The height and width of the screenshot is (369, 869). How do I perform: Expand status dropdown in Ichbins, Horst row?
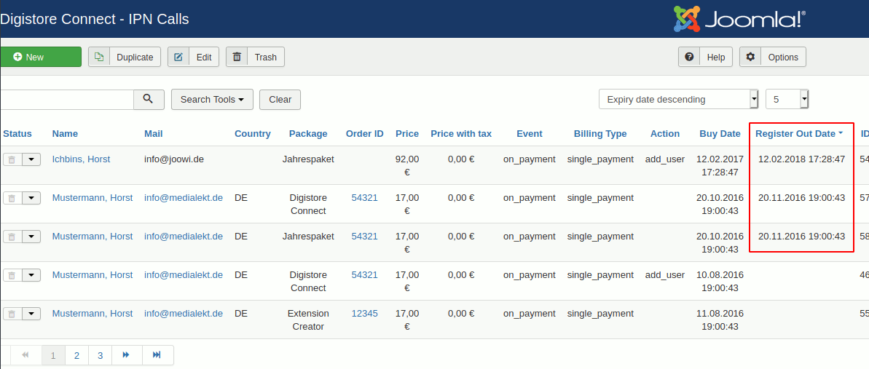point(31,159)
